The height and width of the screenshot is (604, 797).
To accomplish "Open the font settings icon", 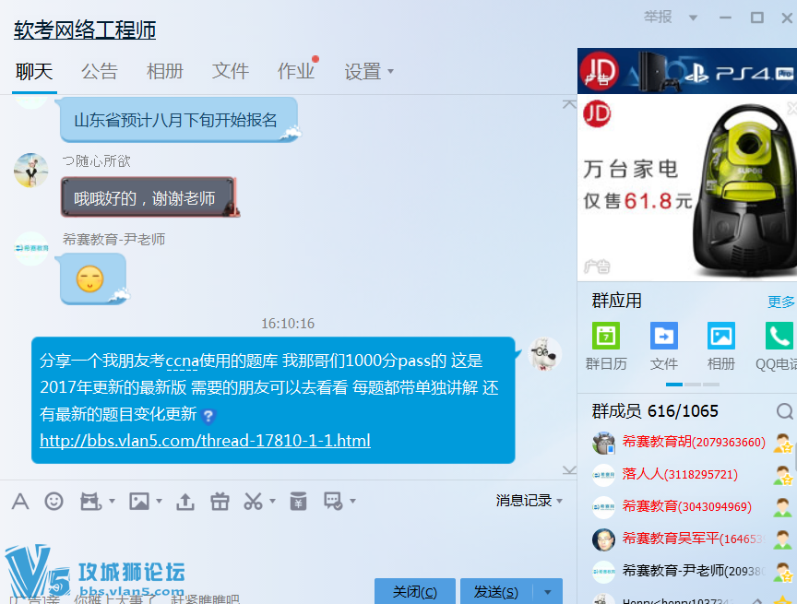I will [20, 502].
